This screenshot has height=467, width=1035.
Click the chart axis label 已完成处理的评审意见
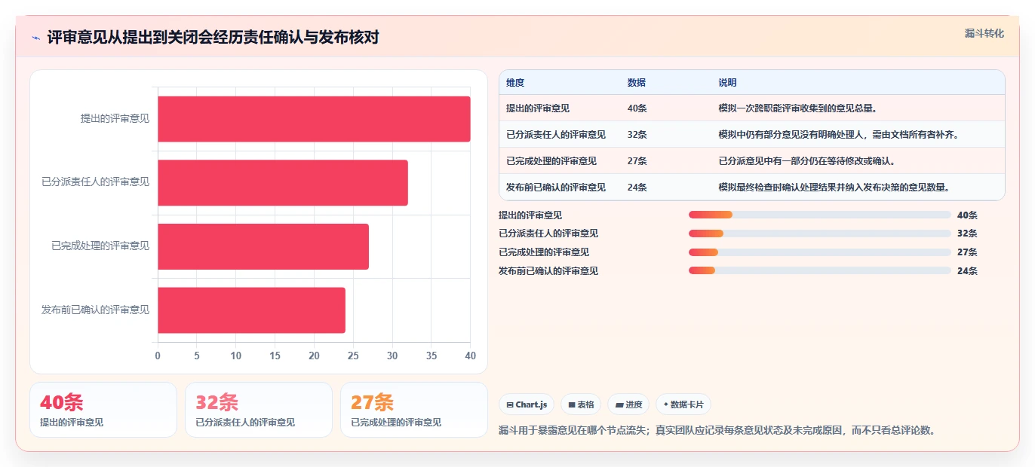[x=100, y=246]
